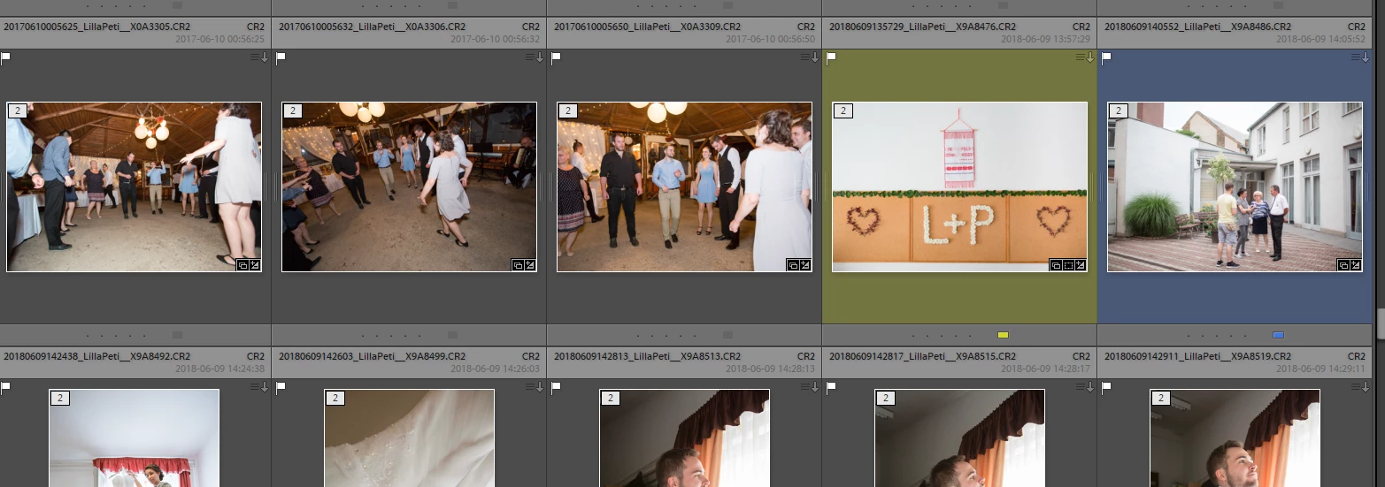Click the develop adjustments badge on L+P photo
Image resolution: width=1385 pixels, height=487 pixels.
click(x=1080, y=264)
